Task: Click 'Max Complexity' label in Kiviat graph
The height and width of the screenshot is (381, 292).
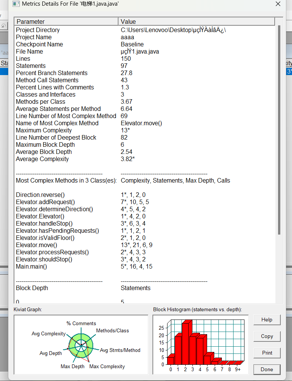Action: point(107,366)
